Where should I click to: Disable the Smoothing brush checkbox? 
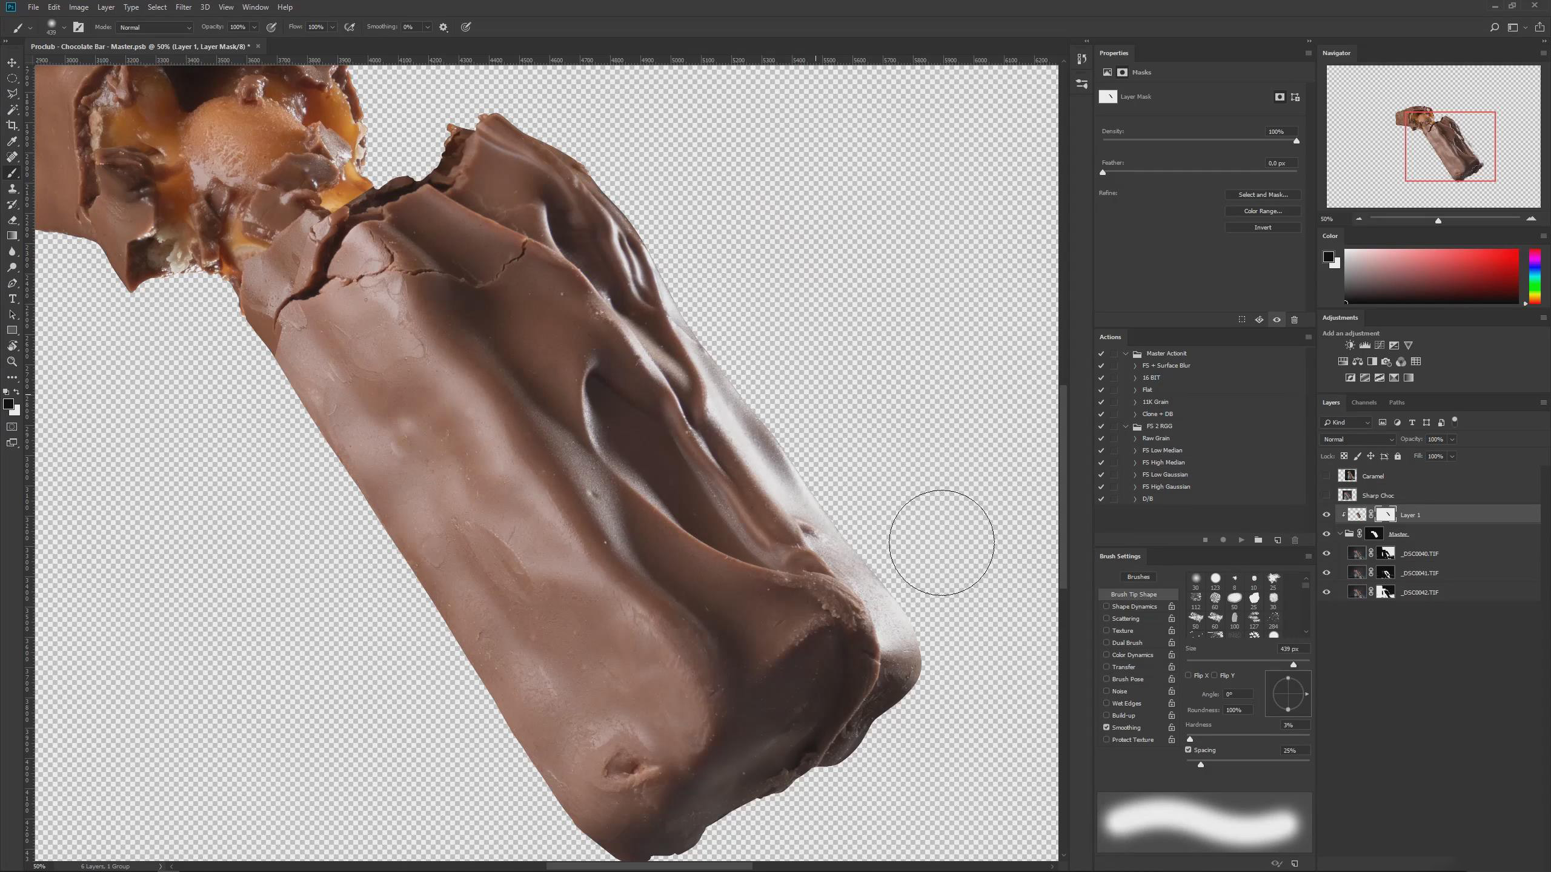tap(1106, 727)
